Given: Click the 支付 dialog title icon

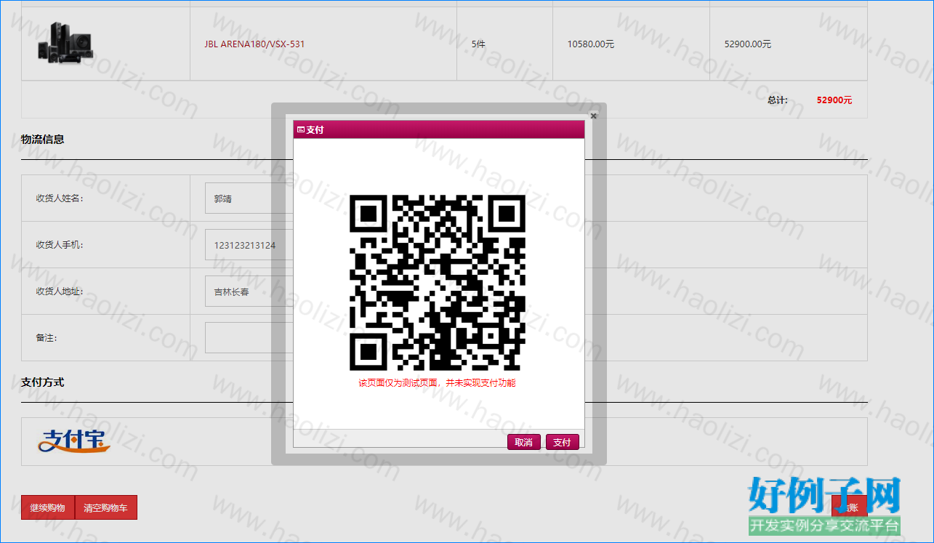Looking at the screenshot, I should point(301,130).
